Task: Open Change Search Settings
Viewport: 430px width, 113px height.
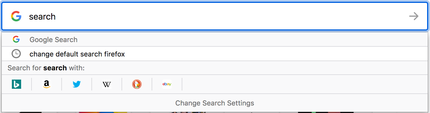Action: tap(215, 103)
